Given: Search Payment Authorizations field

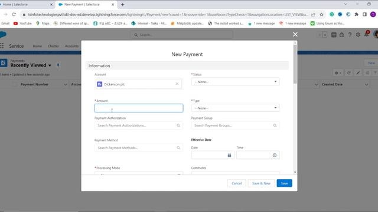Looking at the screenshot, I should [139, 125].
